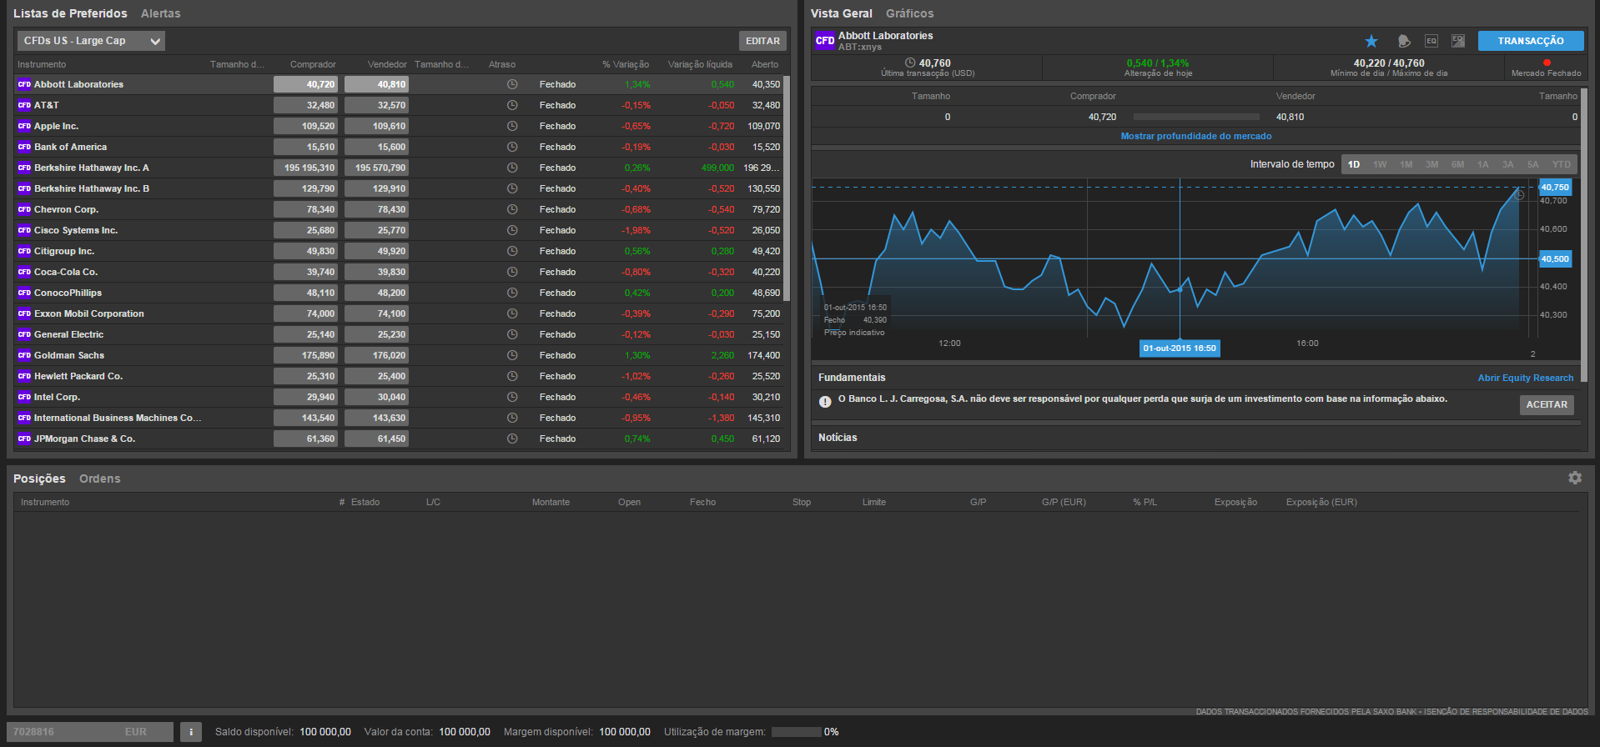This screenshot has height=747, width=1600.
Task: Click the alert bell icon for Abbott
Action: 1404,41
